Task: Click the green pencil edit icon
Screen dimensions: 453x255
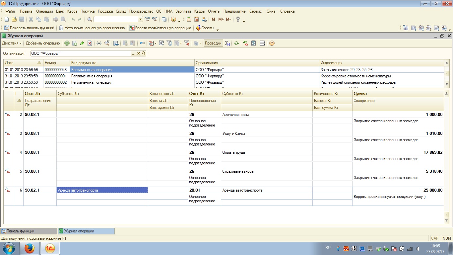Action: [82, 43]
